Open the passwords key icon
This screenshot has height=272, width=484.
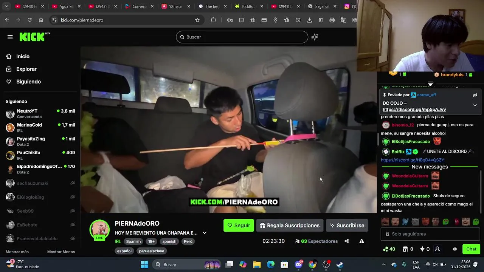230,20
